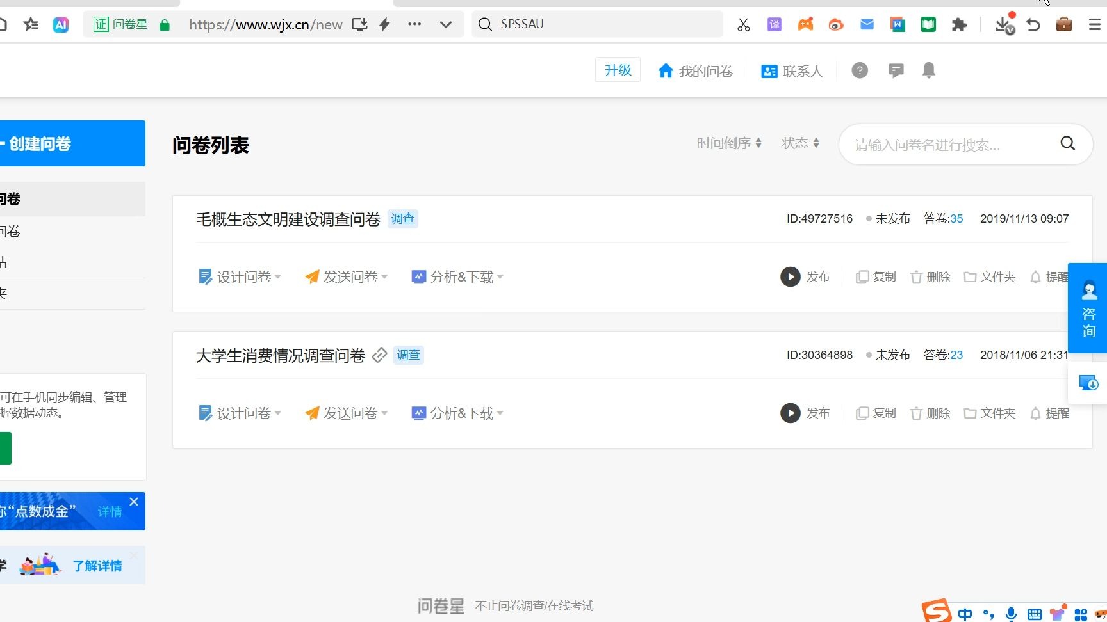Click the feedback message bubble icon
1107x622 pixels.
pos(896,70)
